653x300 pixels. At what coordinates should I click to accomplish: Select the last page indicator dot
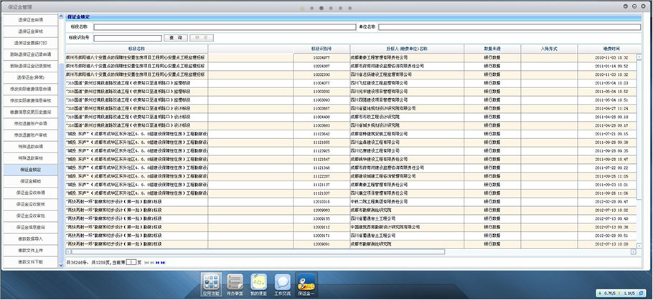click(350, 8)
